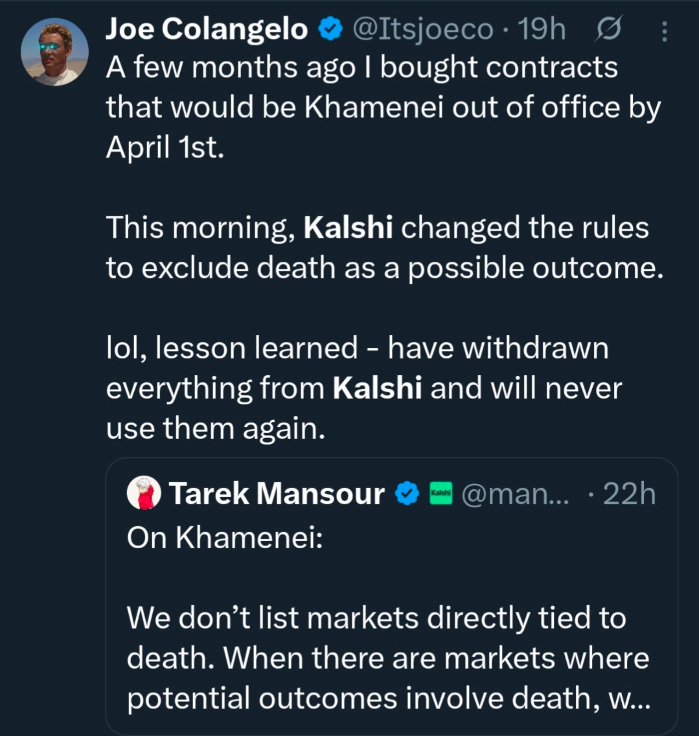The image size is (699, 736).
Task: Click the green Kalshi affiliation badge
Action: click(x=441, y=493)
